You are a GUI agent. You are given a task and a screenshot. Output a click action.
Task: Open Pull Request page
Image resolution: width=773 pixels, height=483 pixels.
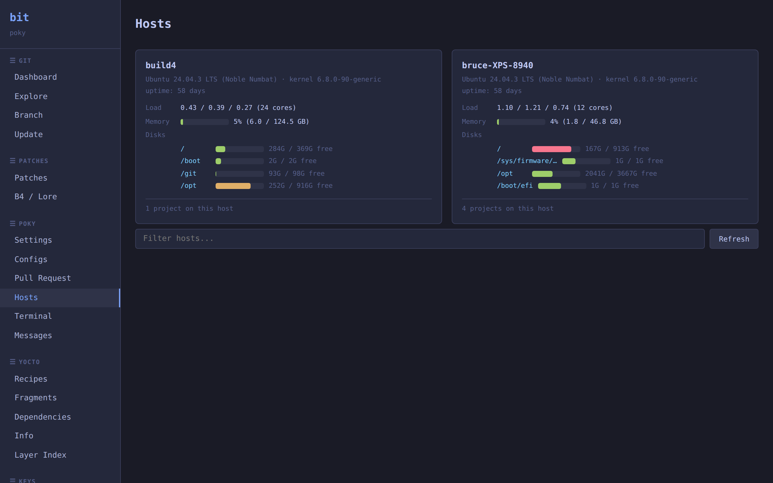pos(60,278)
